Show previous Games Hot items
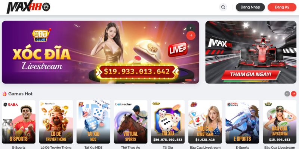This screenshot has width=299, height=149. click(x=287, y=94)
